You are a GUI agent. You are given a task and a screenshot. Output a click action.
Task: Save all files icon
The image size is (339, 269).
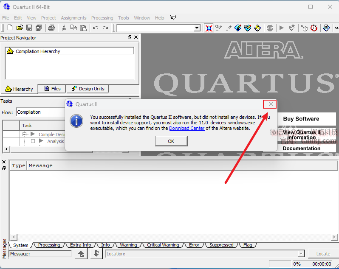(39, 28)
